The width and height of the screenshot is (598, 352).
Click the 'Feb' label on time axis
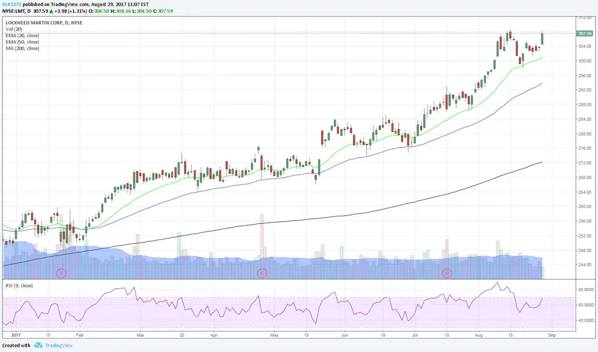(80, 335)
